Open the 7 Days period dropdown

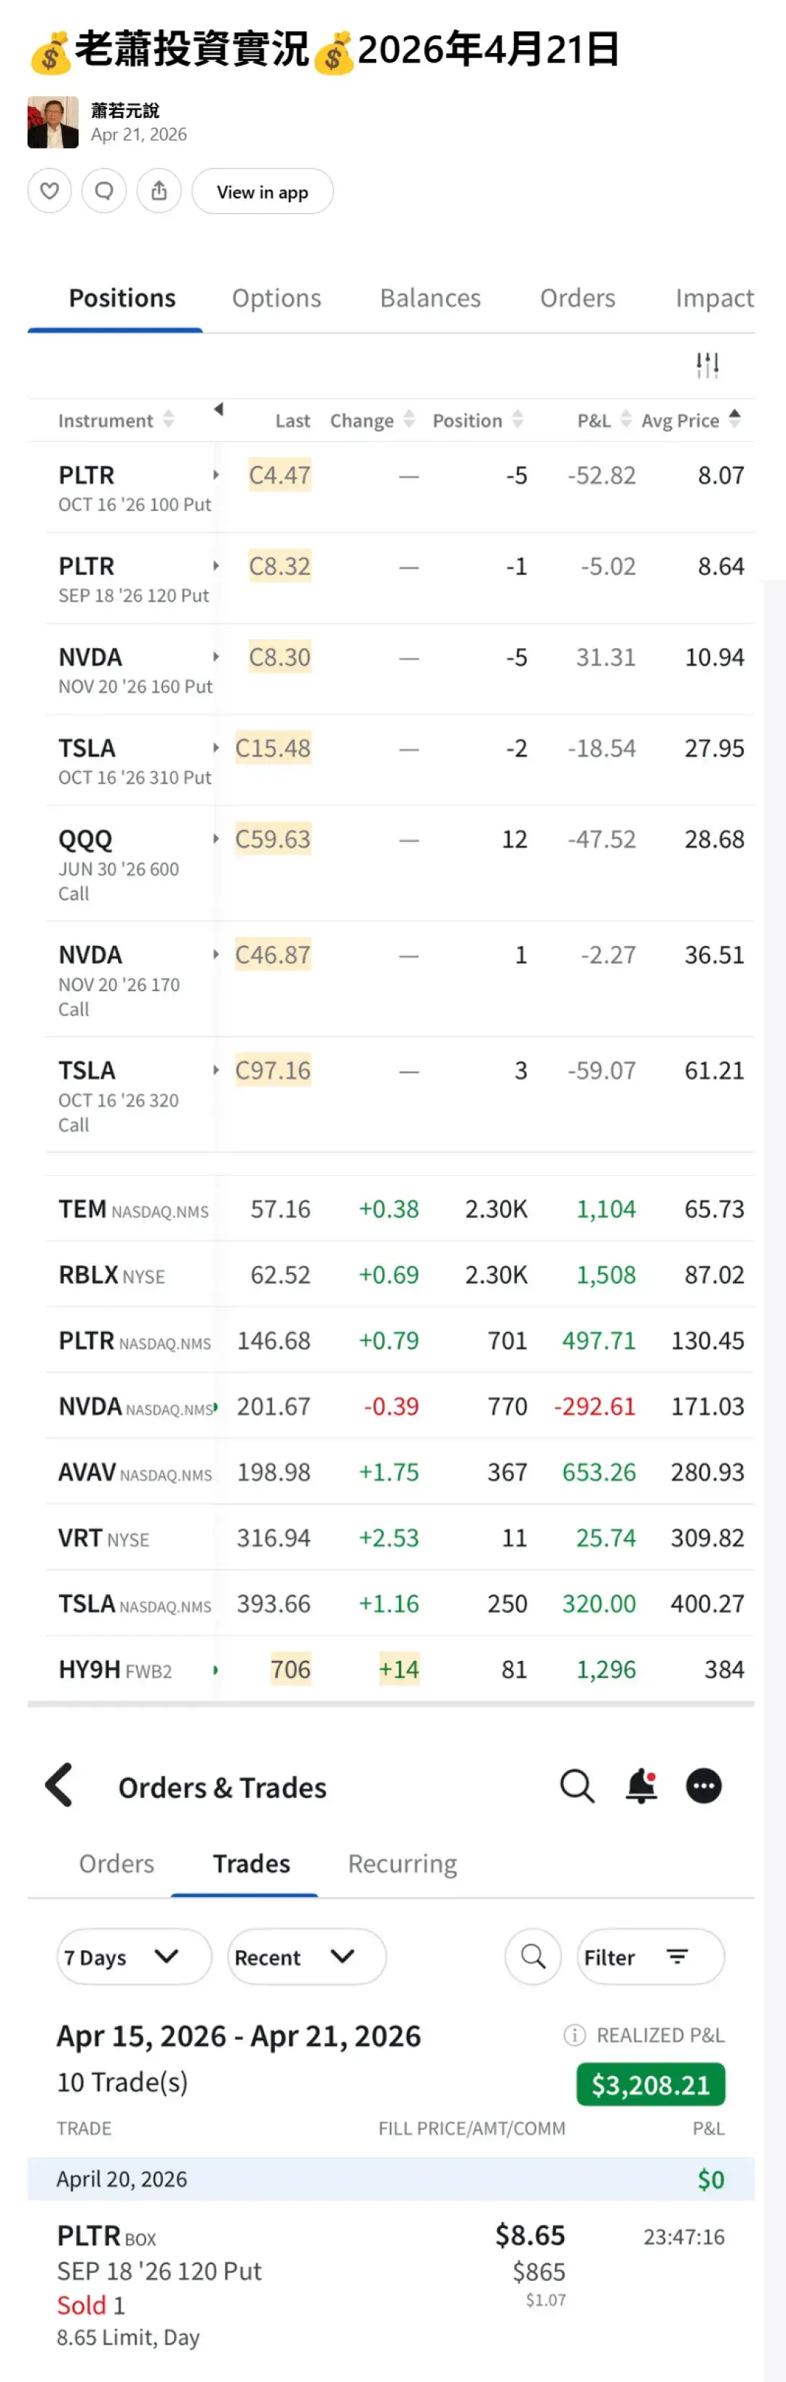[134, 1956]
